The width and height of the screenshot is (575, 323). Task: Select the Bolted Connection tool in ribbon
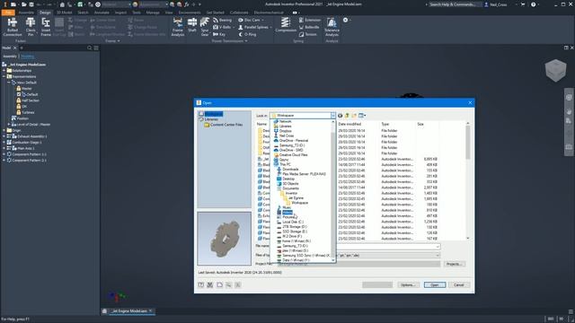[x=12, y=27]
